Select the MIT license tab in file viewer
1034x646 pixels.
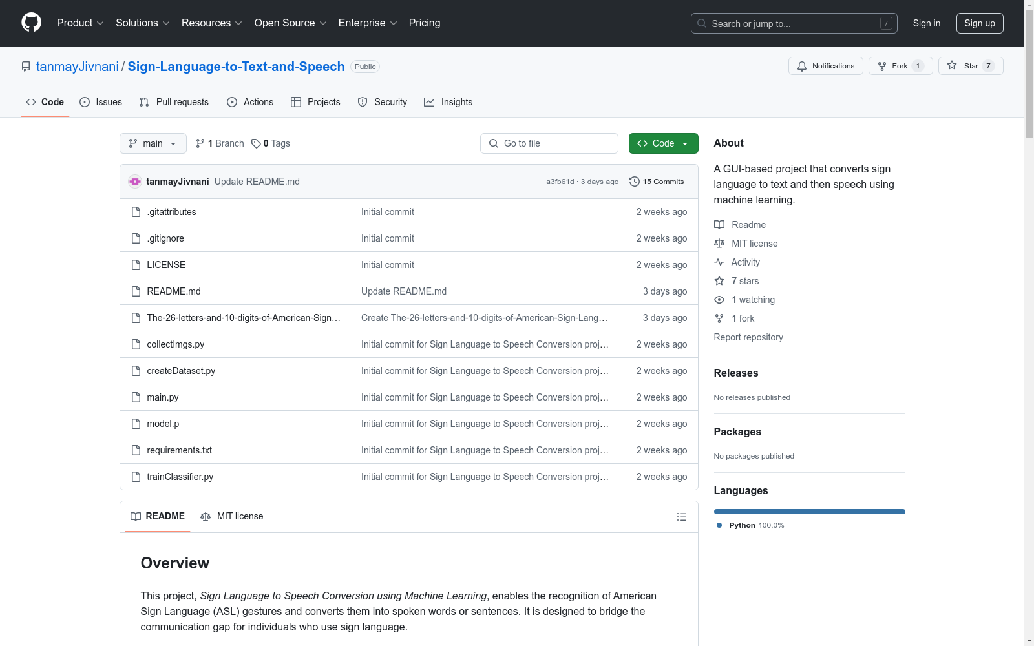coord(232,516)
